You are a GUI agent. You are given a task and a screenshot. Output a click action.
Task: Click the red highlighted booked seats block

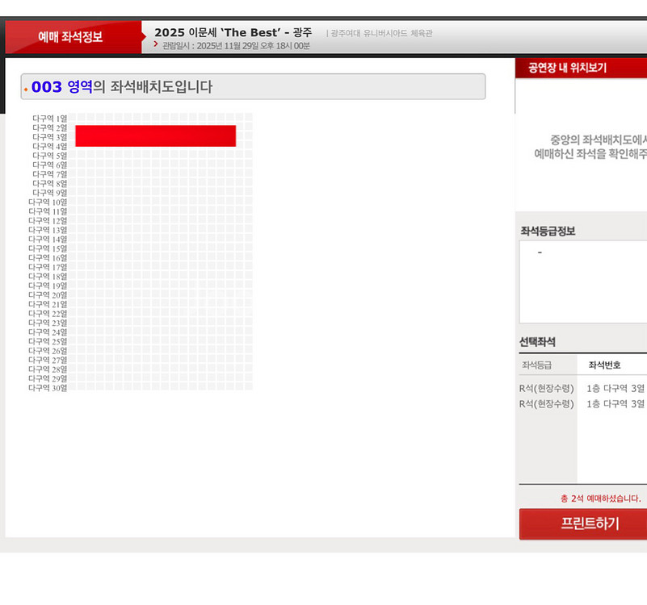coord(155,136)
